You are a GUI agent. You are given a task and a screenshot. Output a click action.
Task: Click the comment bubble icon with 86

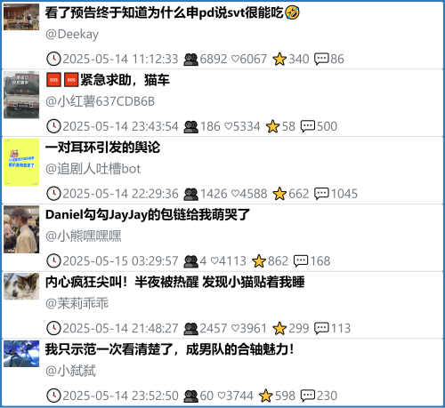(321, 59)
